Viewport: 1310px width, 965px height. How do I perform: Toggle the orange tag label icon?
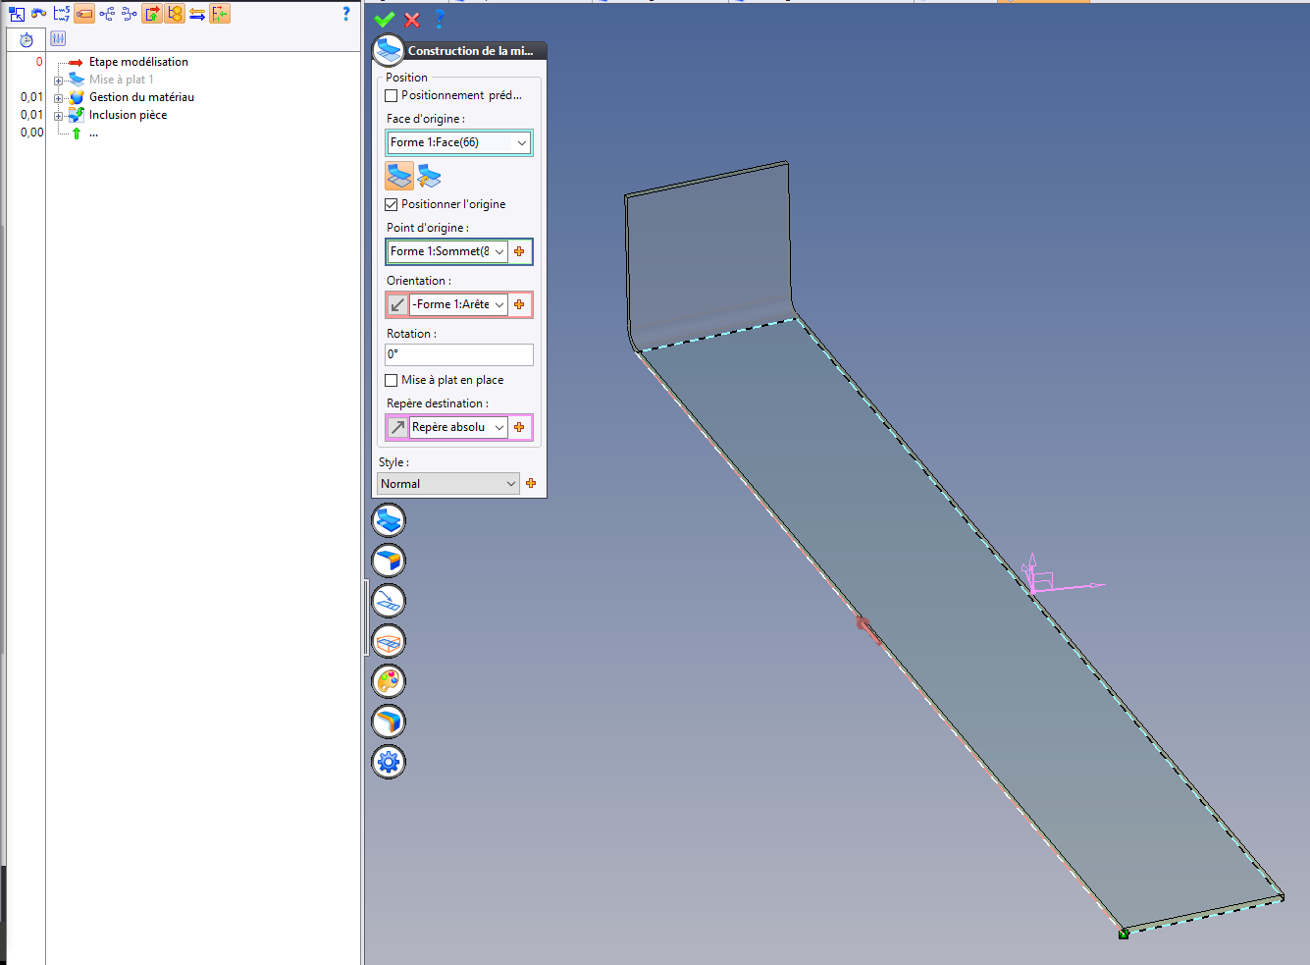click(84, 14)
